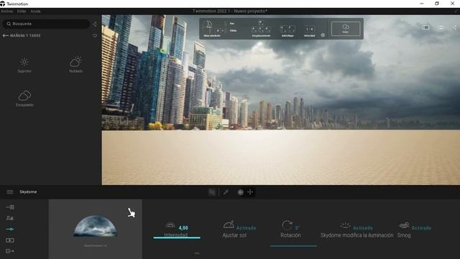This screenshot has height=259, width=460.
Task: Click the Intensidad slider bar
Action: click(177, 237)
